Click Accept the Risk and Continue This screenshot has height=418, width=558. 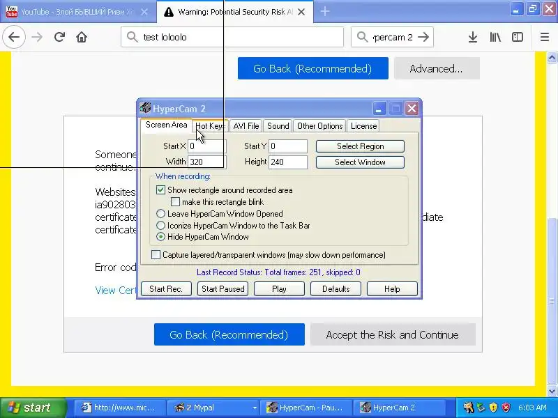point(393,334)
